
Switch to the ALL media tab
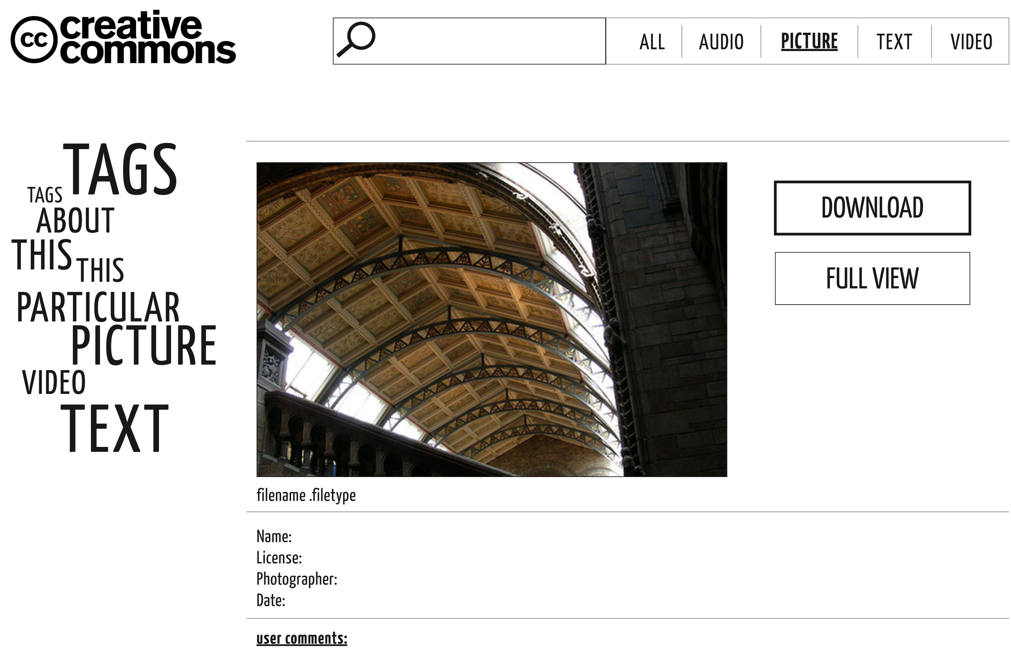(x=652, y=42)
